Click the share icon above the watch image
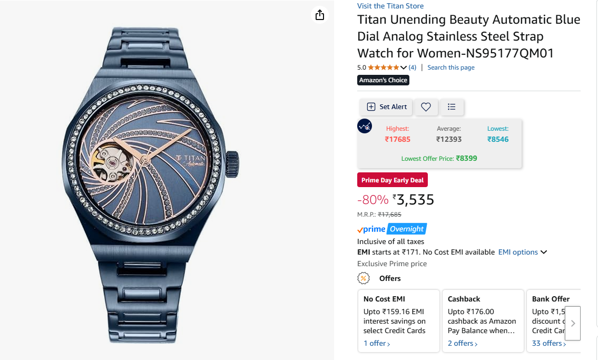This screenshot has width=598, height=360. coord(320,15)
